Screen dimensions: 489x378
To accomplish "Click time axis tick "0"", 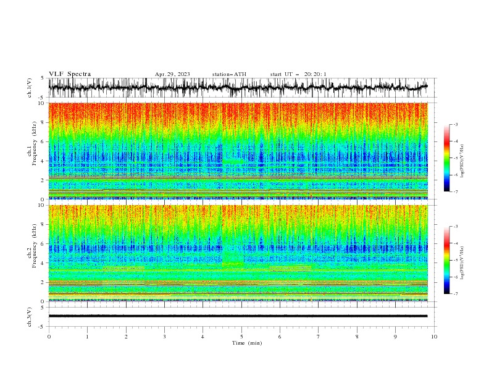I will click(x=49, y=337).
